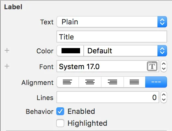Click the Lines count stepper
Screen dimensions: 172x131
(x=164, y=97)
